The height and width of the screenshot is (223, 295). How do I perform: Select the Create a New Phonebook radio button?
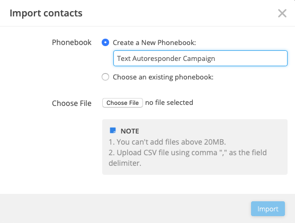105,42
